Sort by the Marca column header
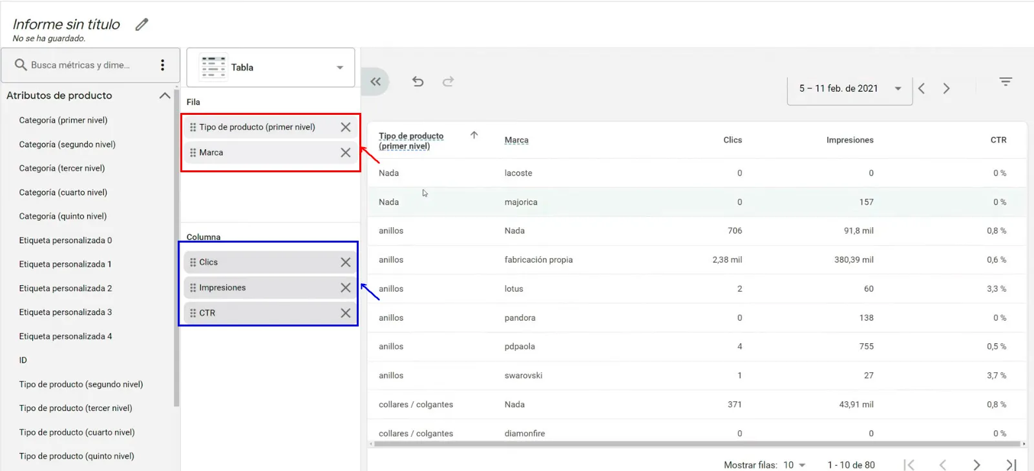 [516, 140]
